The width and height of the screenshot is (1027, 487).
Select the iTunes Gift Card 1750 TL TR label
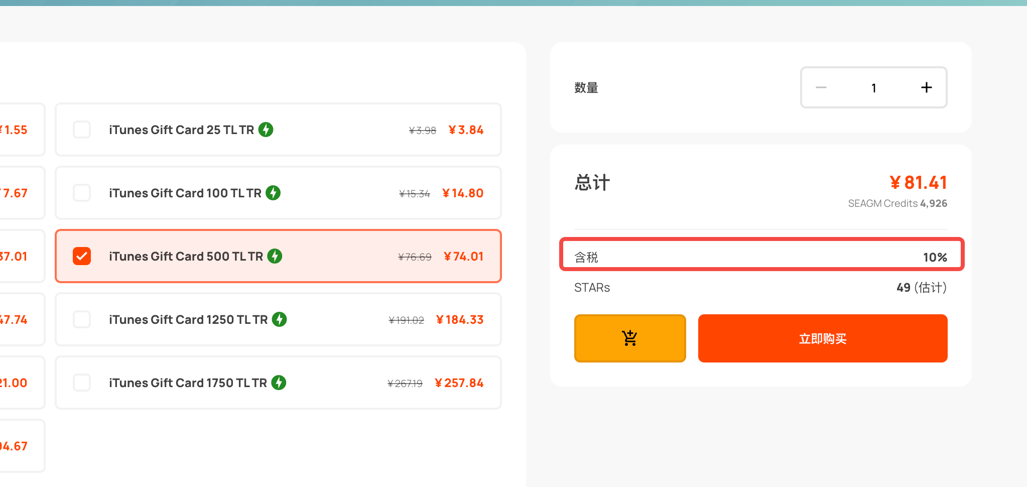click(188, 383)
